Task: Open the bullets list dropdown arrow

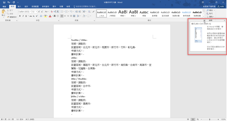Action: point(64,12)
